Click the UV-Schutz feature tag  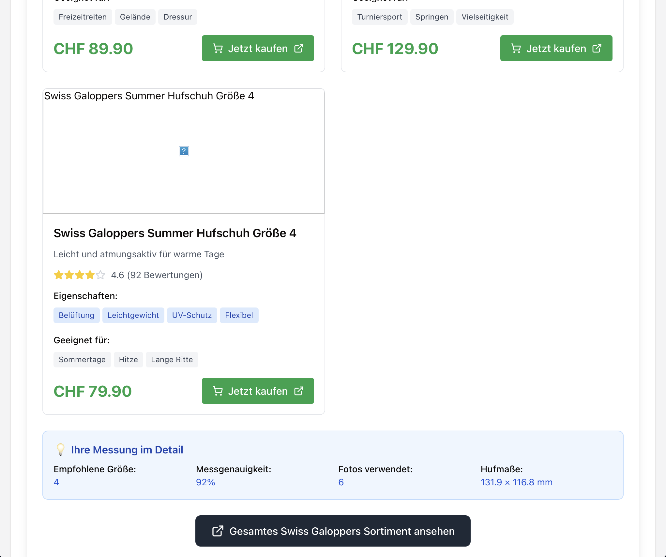[x=192, y=315]
